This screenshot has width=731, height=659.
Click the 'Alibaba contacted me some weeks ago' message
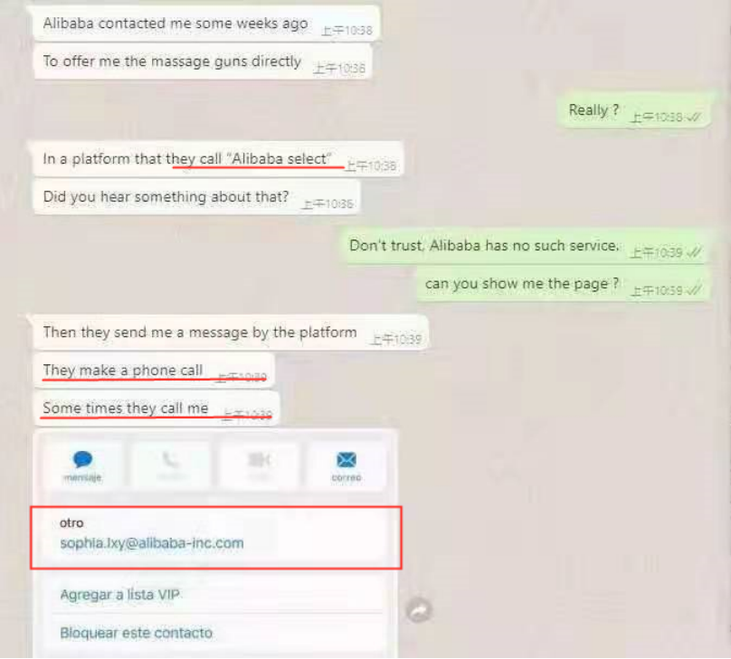206,24
